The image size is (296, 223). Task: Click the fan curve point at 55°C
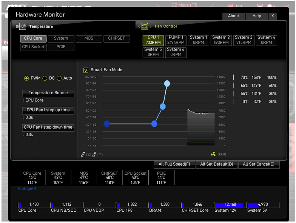pos(154,124)
